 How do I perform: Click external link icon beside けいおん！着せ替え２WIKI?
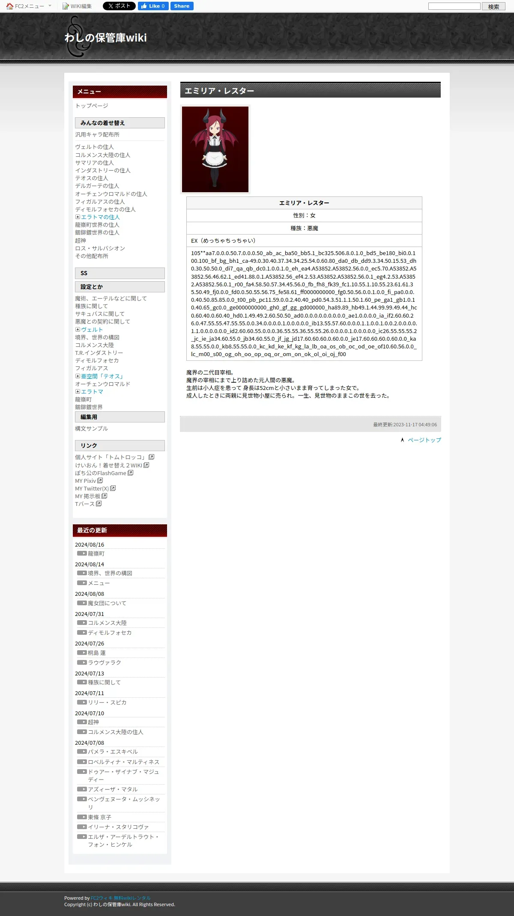click(x=146, y=465)
